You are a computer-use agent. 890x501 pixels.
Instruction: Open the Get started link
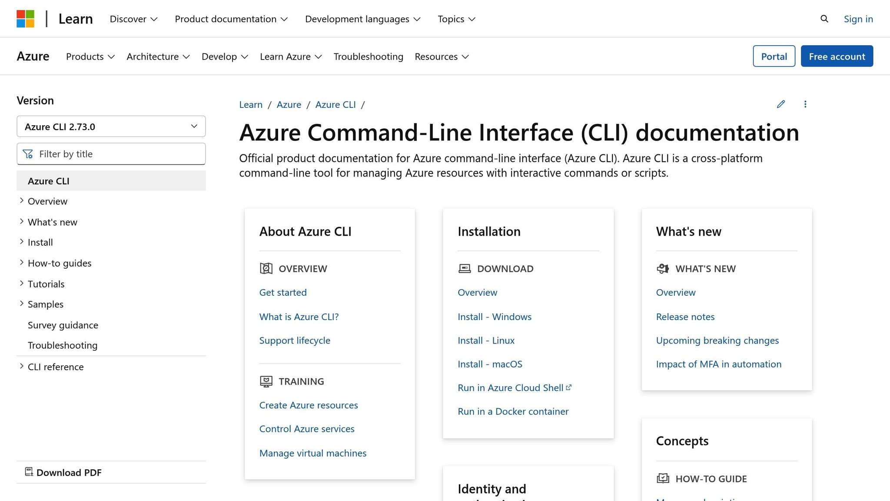coord(283,292)
